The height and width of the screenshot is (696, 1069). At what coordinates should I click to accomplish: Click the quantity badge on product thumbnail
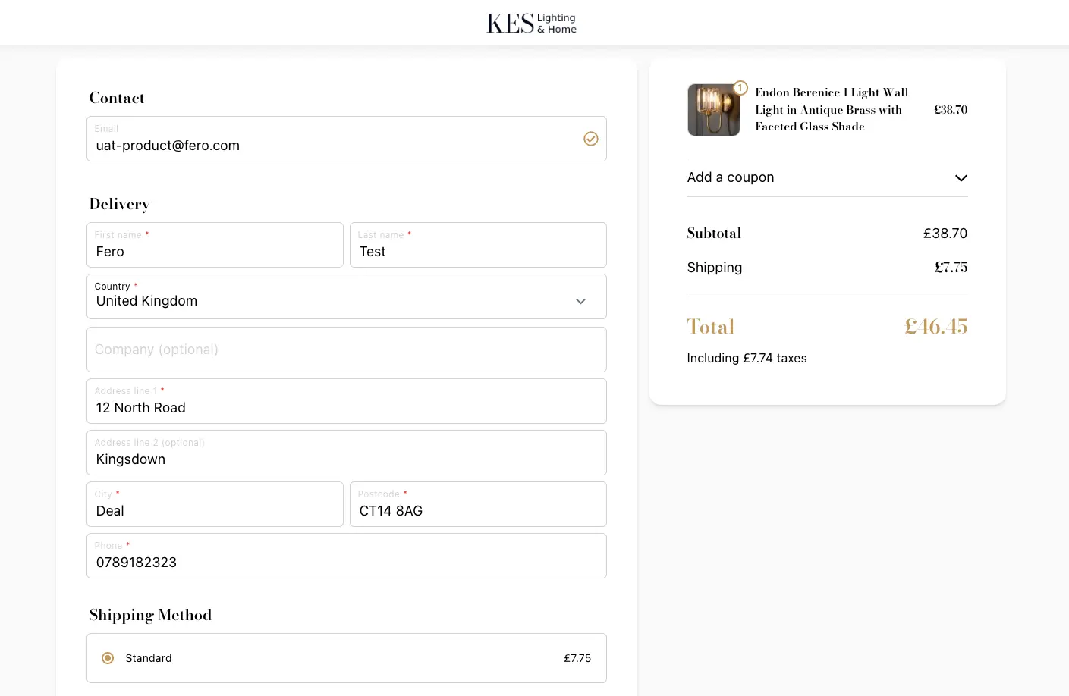click(740, 88)
